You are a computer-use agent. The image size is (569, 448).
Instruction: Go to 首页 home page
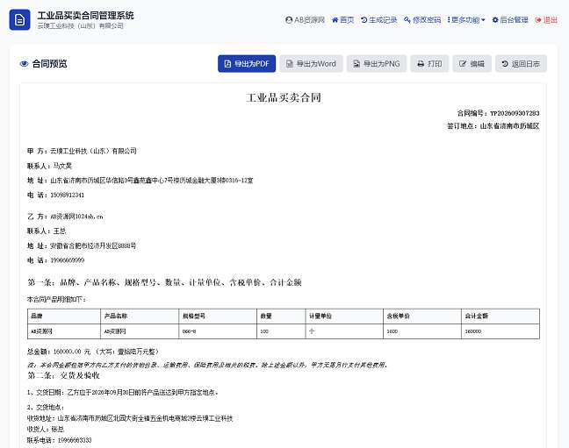tap(343, 20)
